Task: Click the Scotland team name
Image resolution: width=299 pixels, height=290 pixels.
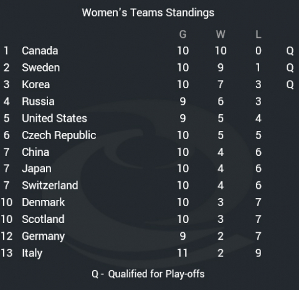Action: tap(43, 219)
